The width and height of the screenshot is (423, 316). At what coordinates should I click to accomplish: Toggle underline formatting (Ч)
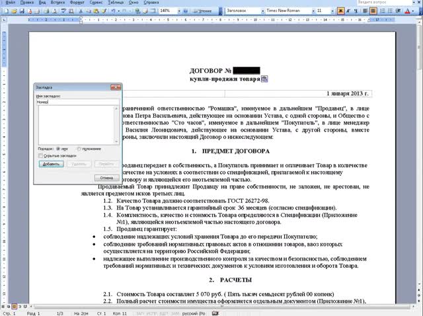point(356,11)
